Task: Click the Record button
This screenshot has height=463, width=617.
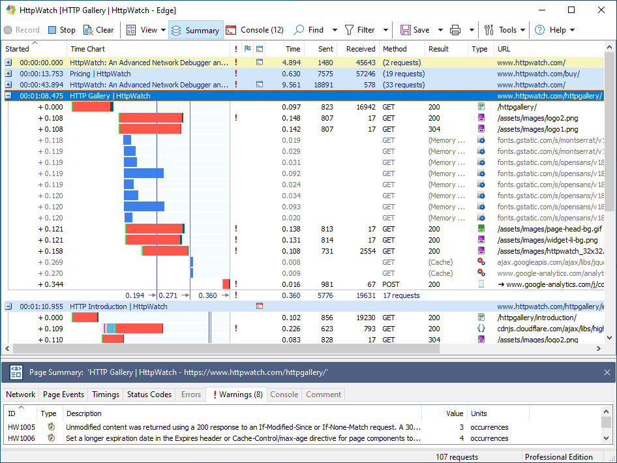Action: point(22,30)
